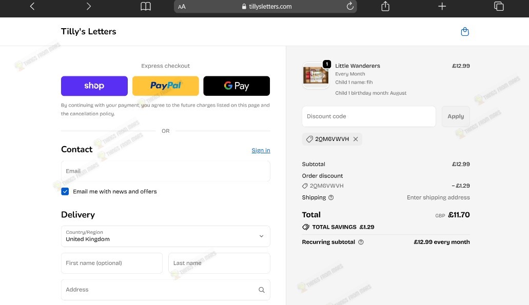Viewport: 529px width, 305px height.
Task: Open a new tab with the plus icon
Action: click(442, 6)
